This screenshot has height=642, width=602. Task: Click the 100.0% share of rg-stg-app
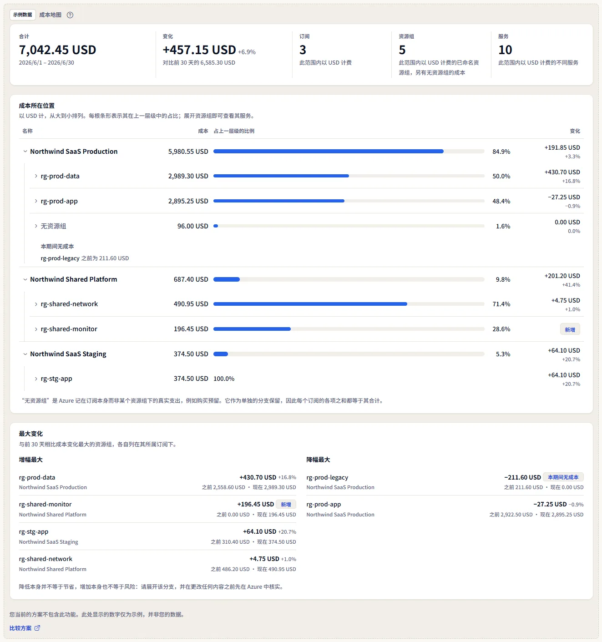point(224,379)
